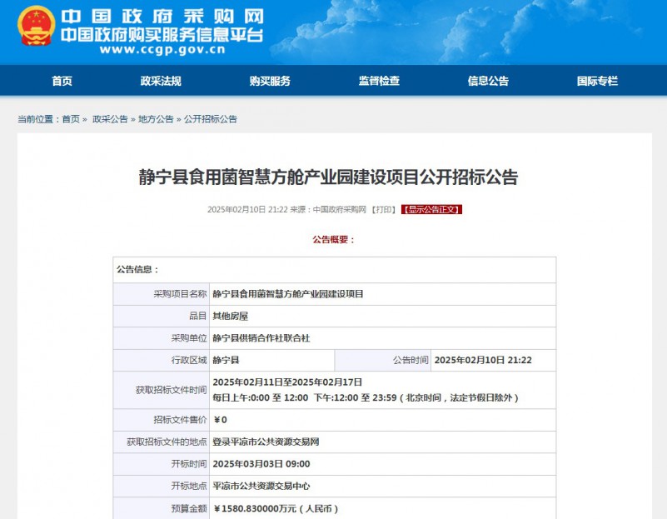The height and width of the screenshot is (519, 667).
Task: Follow the 政采公告 breadcrumb link
Action: click(x=110, y=119)
